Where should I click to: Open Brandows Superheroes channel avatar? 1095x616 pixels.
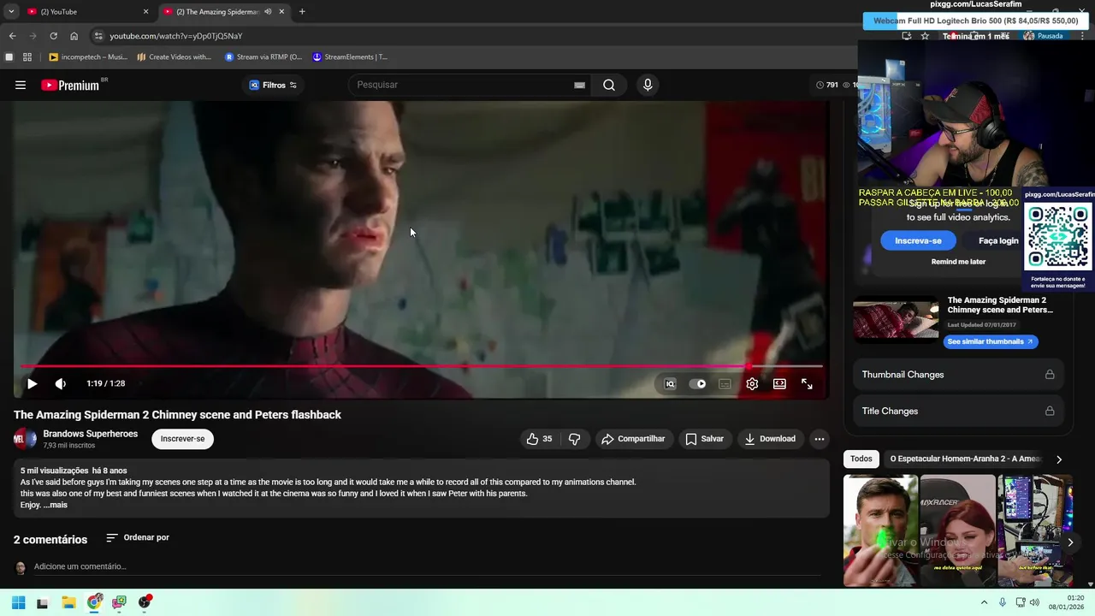(x=25, y=439)
